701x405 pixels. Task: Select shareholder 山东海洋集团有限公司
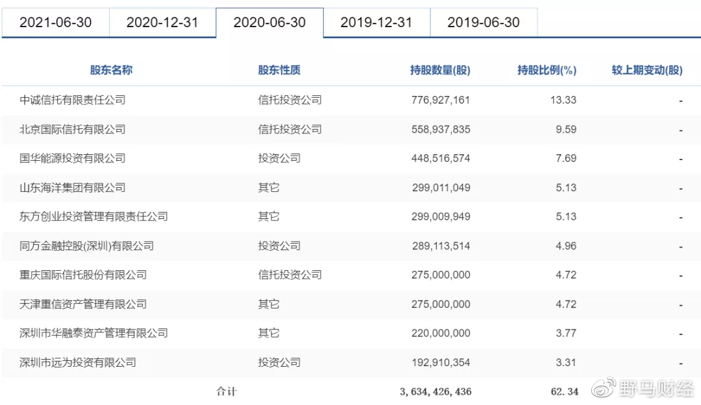tap(73, 187)
